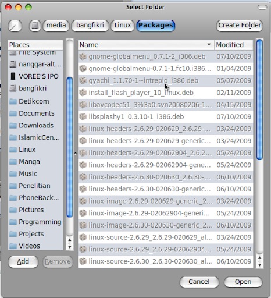Select the gnome-globalmenu-0.7.1-1.fc10.i386... file name
The image size is (271, 298).
tap(150, 69)
